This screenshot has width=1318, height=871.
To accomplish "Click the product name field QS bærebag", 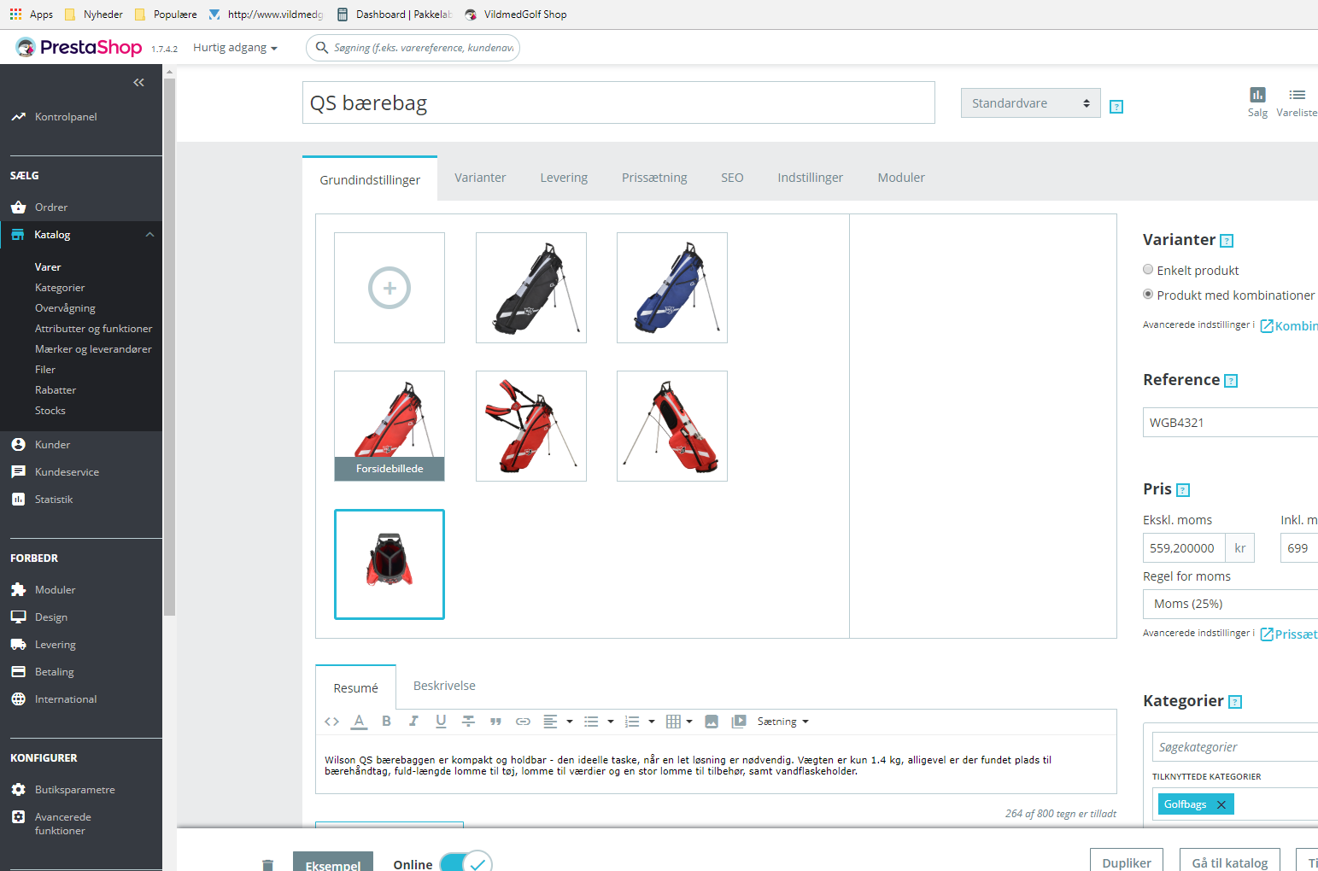I will (x=618, y=102).
